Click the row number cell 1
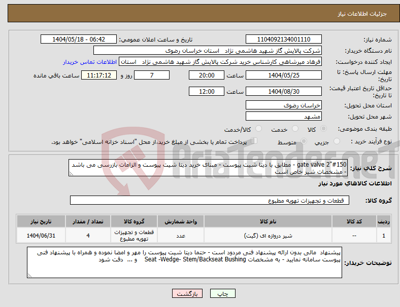Viewport: 400px width, 307px height. click(383, 236)
